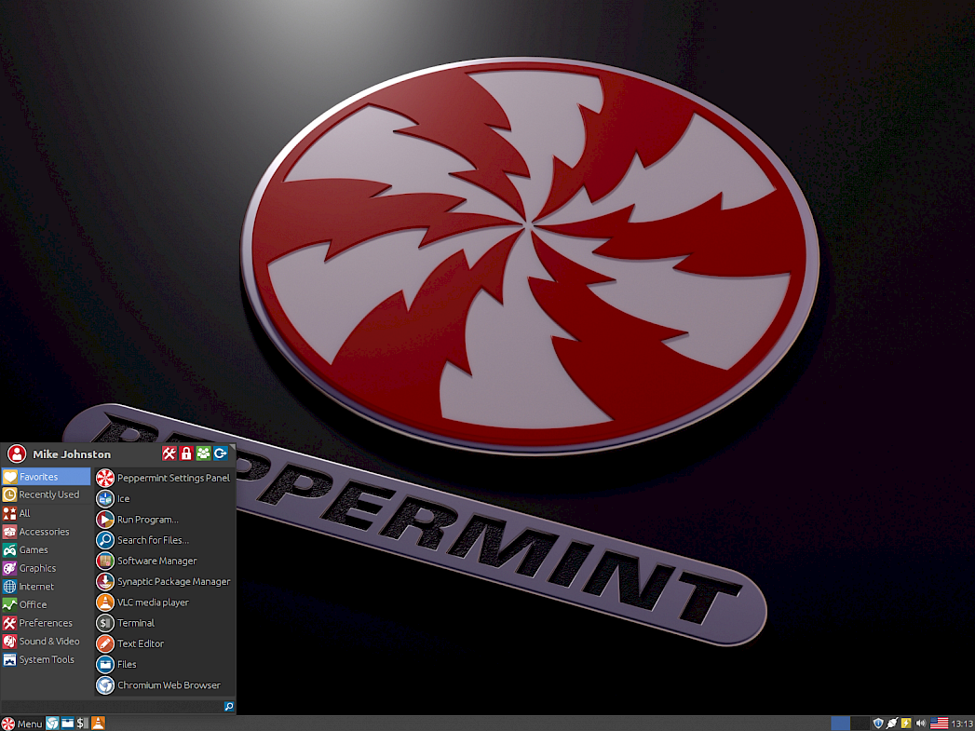
Task: Click the network plug tray icon
Action: click(892, 723)
